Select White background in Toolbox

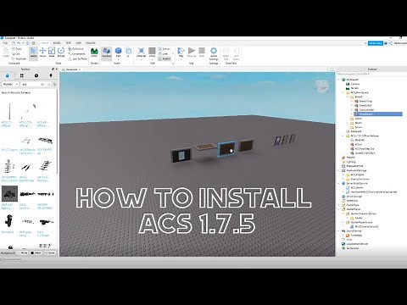23,252
